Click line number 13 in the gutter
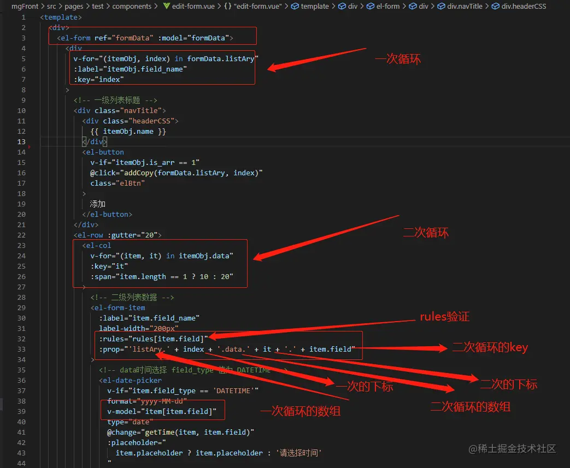The width and height of the screenshot is (570, 468). coord(21,141)
